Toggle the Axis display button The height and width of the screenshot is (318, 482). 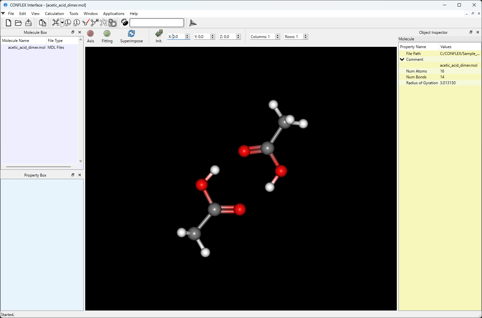tap(90, 36)
